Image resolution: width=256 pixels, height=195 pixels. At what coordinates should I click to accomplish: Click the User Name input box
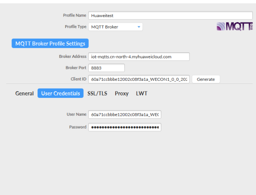point(125,115)
